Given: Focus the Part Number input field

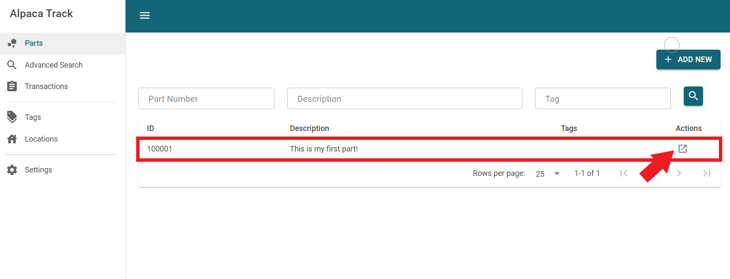Looking at the screenshot, I should click(206, 99).
